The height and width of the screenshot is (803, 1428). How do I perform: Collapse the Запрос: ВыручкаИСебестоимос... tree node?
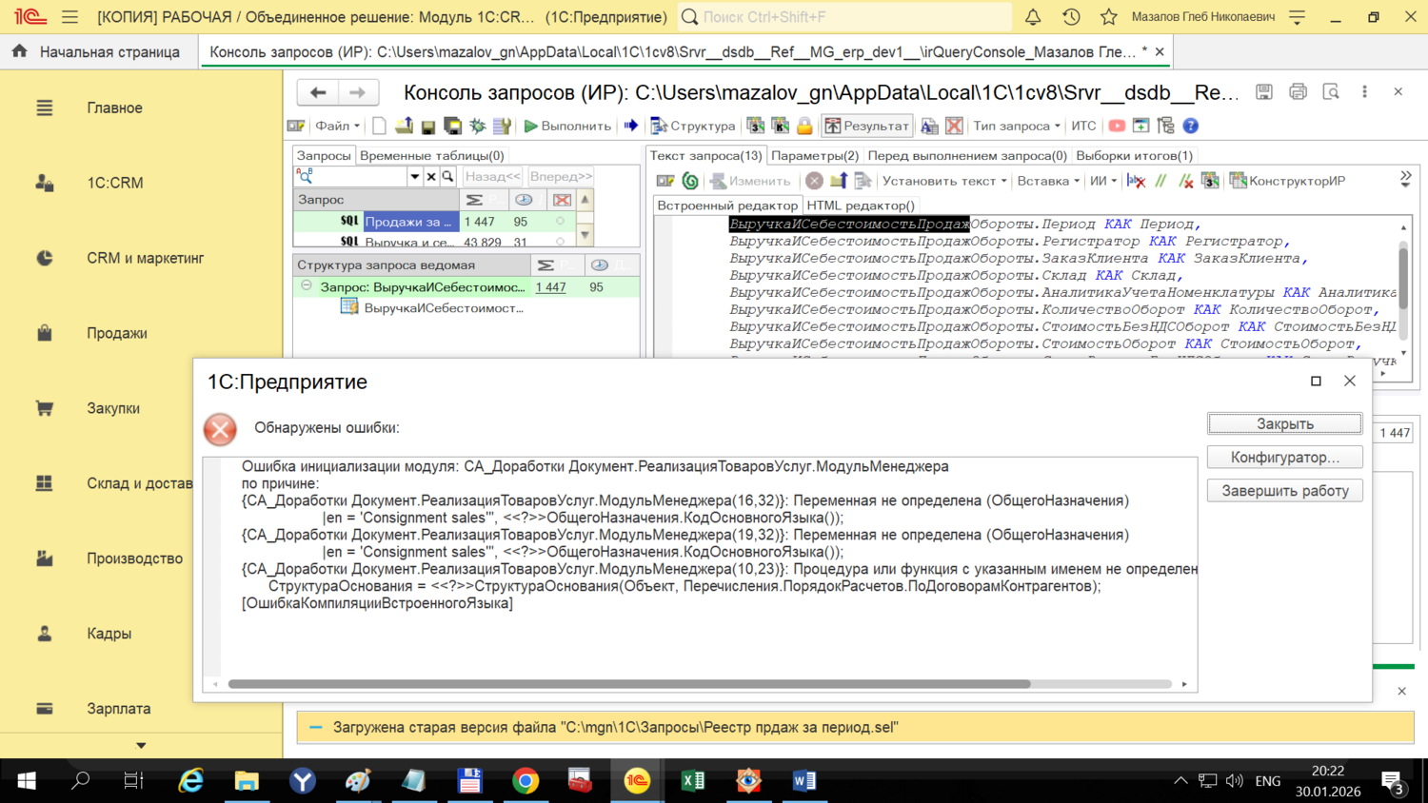coord(307,285)
